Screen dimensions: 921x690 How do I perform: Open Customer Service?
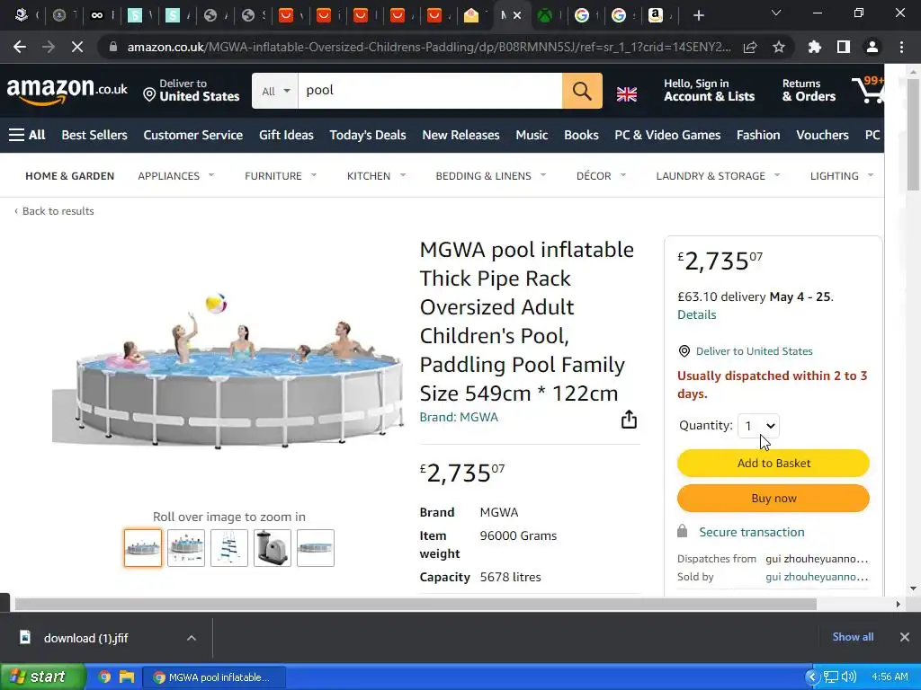[192, 135]
